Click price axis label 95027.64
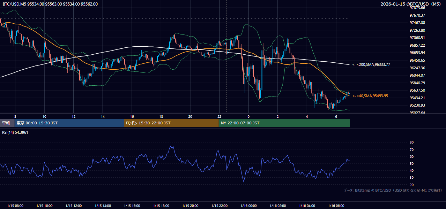The width and height of the screenshot is (446, 209). [417, 113]
